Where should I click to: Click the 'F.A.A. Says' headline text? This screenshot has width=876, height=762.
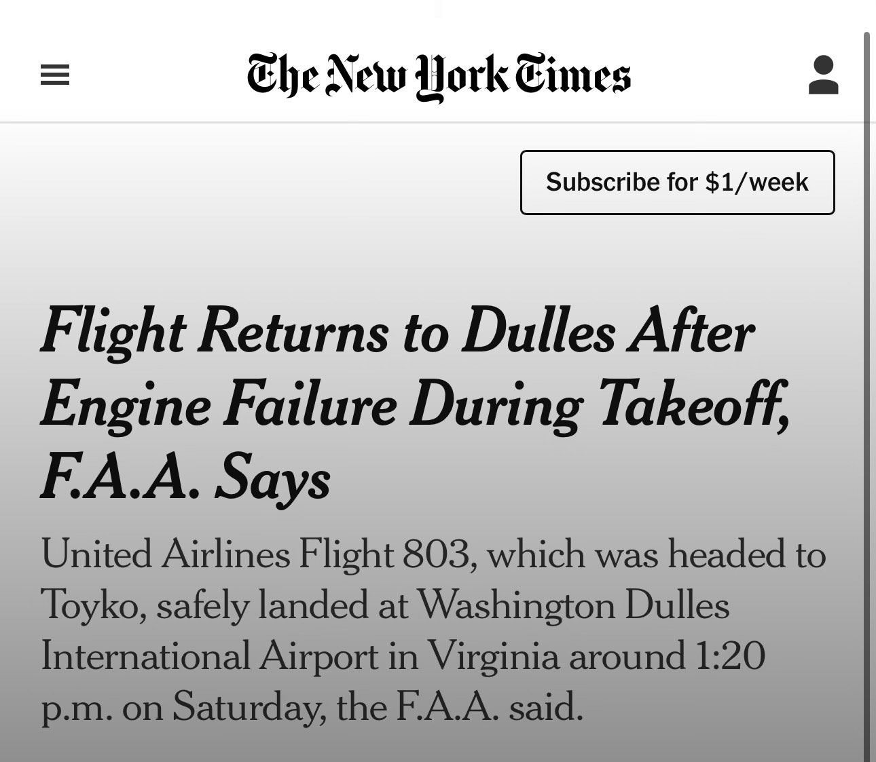185,478
